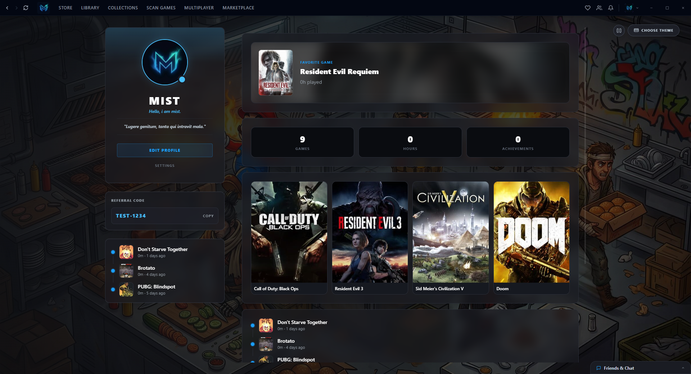Click the 0 Hours stat card
The image size is (691, 374).
point(410,142)
